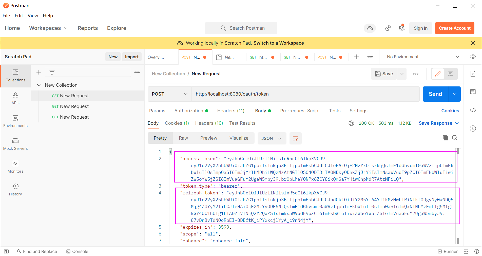Click the Create Account button
The image size is (482, 256).
tap(455, 28)
